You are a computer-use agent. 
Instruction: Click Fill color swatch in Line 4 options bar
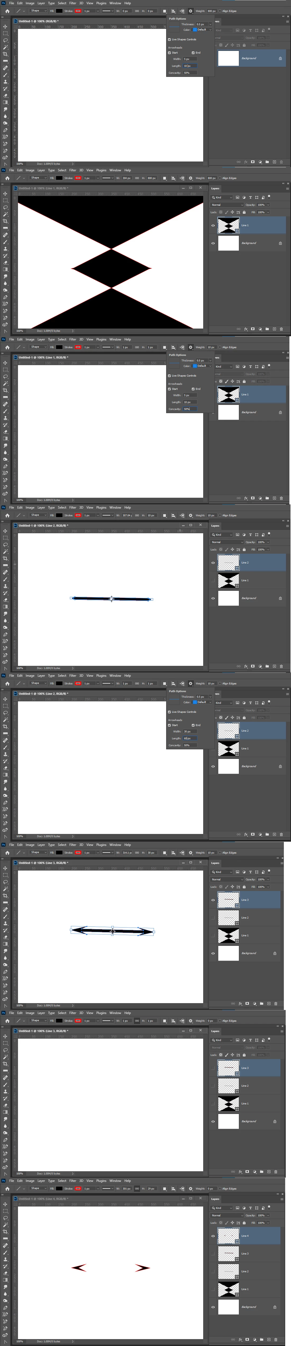[x=59, y=1188]
